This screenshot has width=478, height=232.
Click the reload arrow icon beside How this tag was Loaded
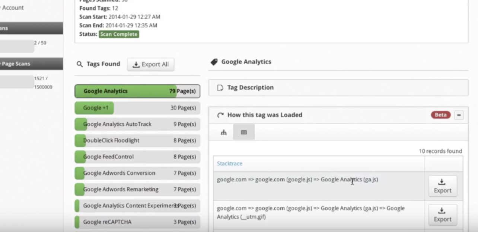(x=220, y=115)
